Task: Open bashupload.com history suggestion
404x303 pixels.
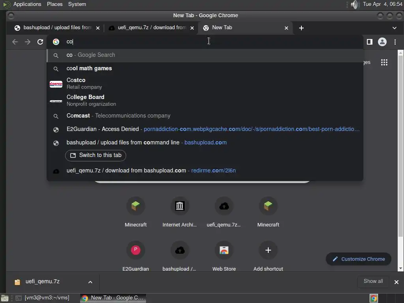Action: click(205, 142)
